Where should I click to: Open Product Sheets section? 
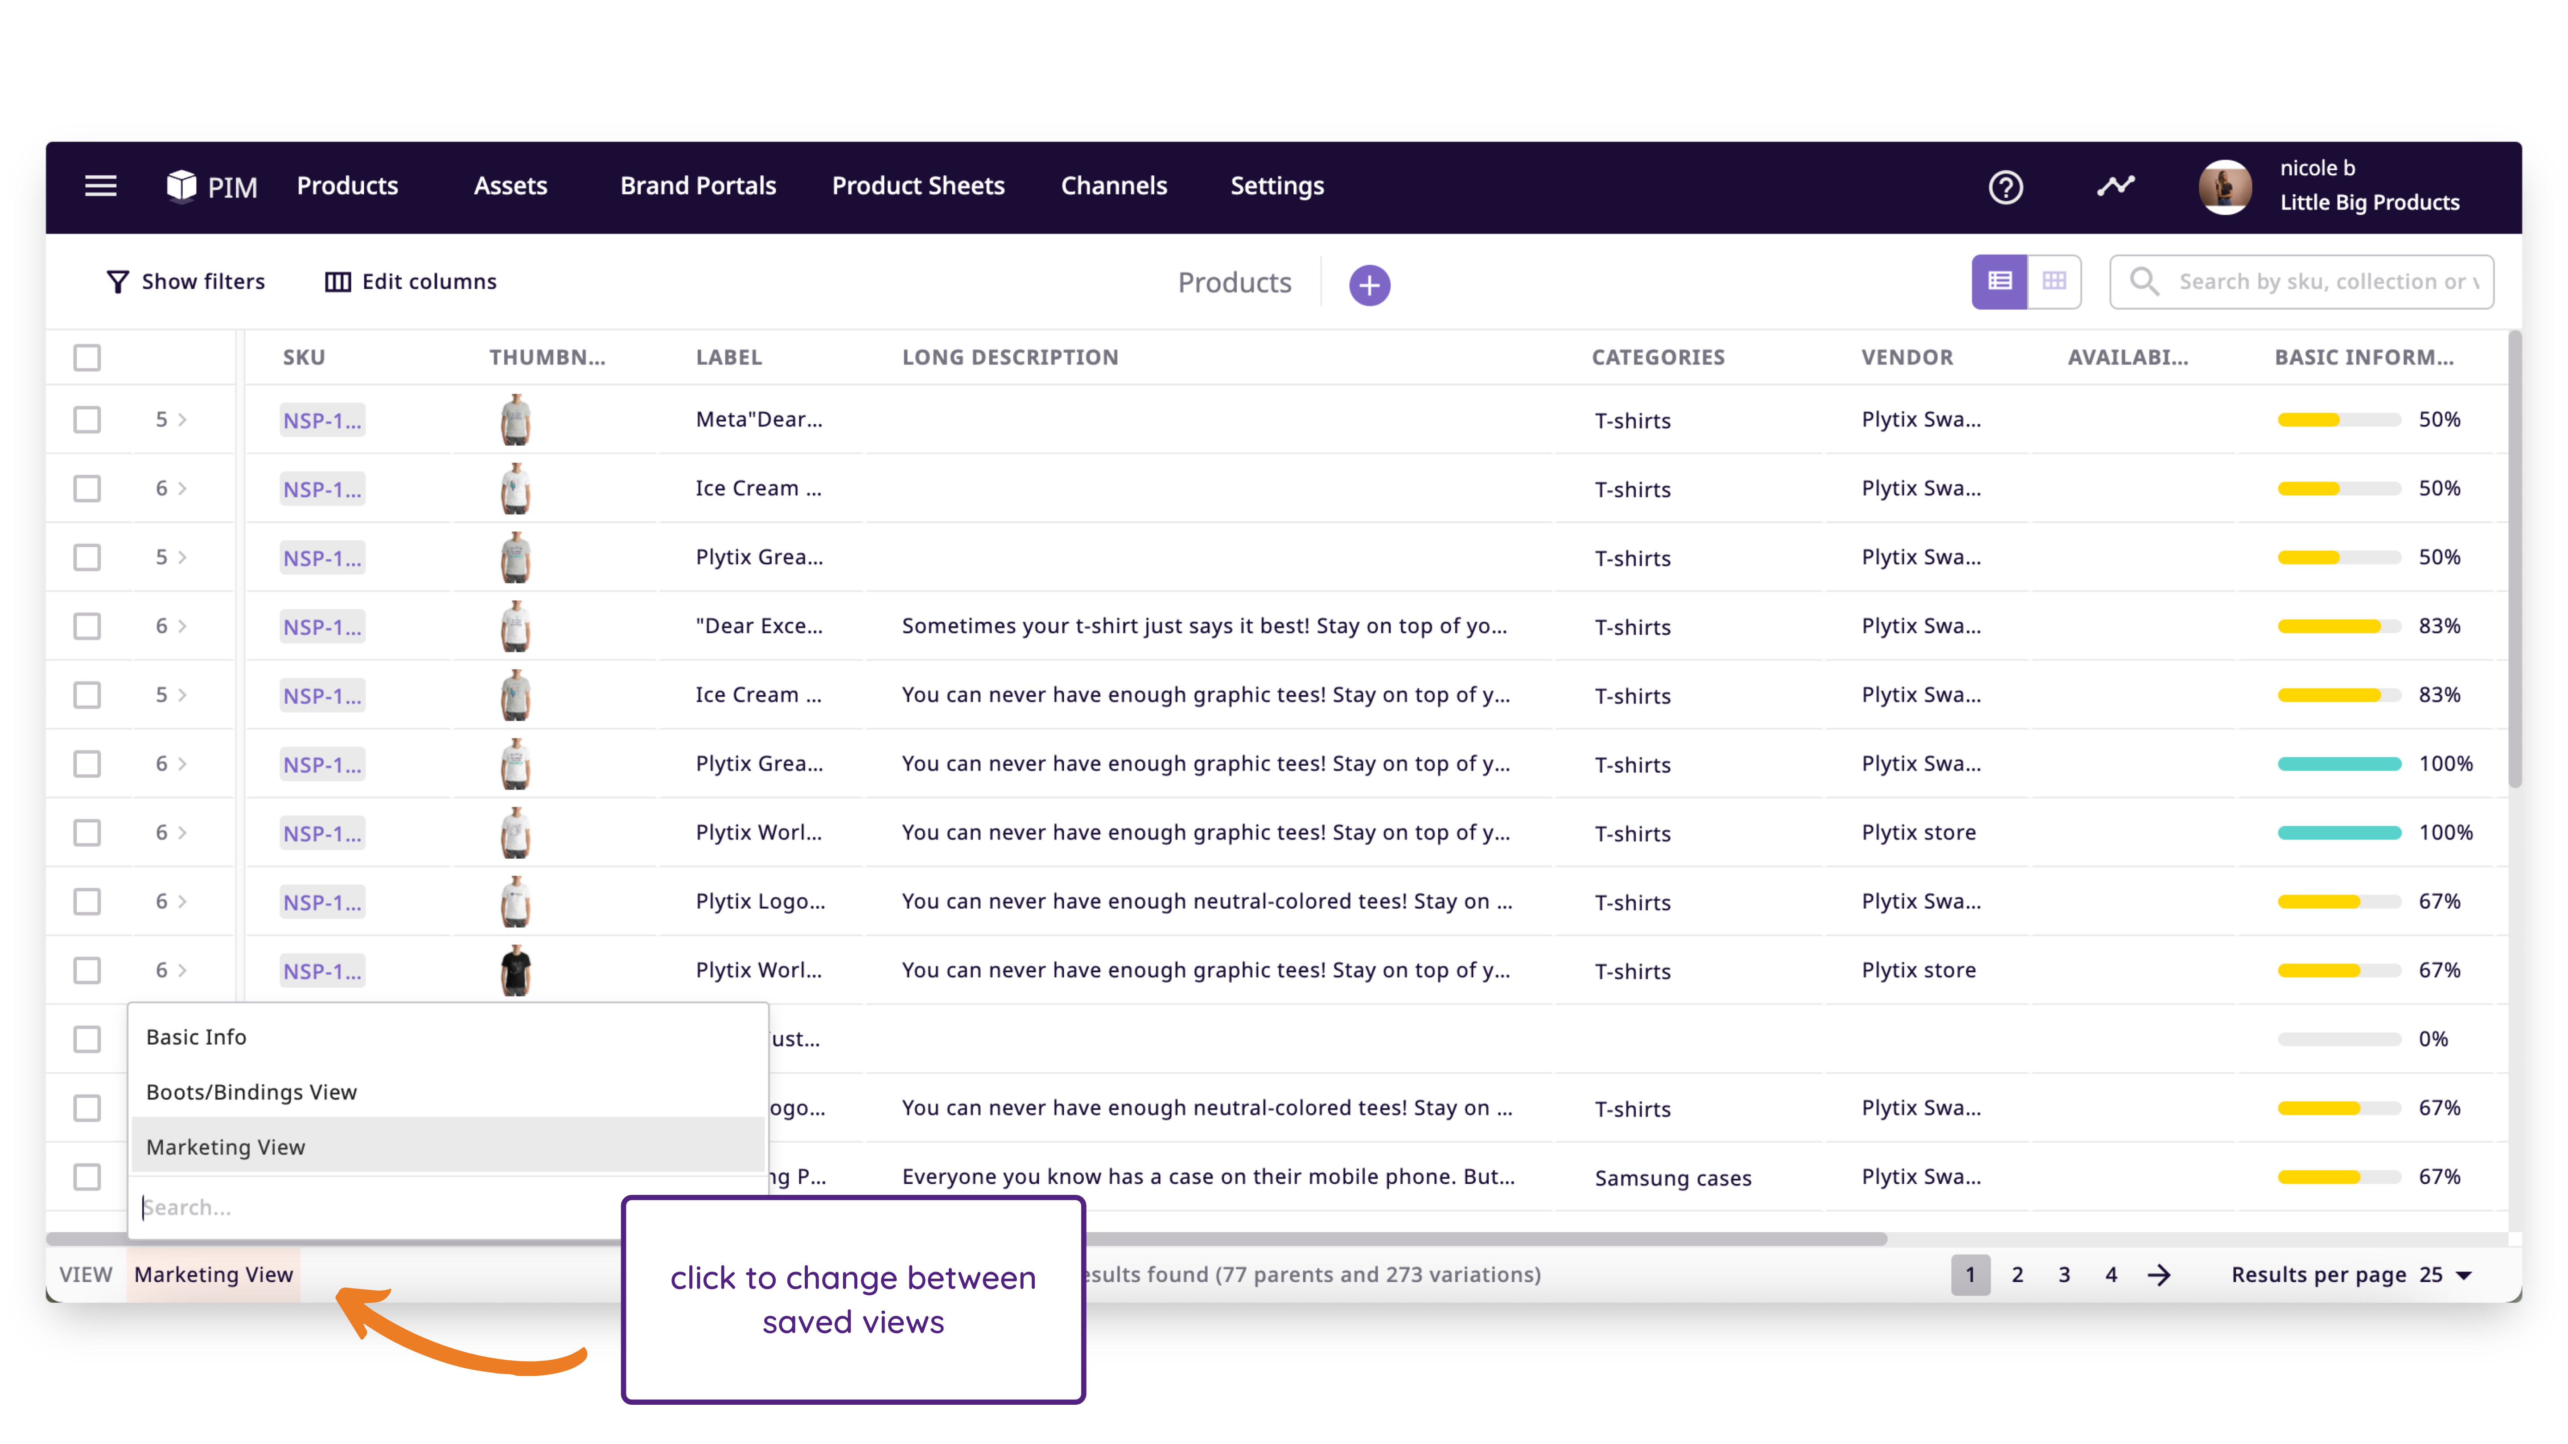pos(918,185)
